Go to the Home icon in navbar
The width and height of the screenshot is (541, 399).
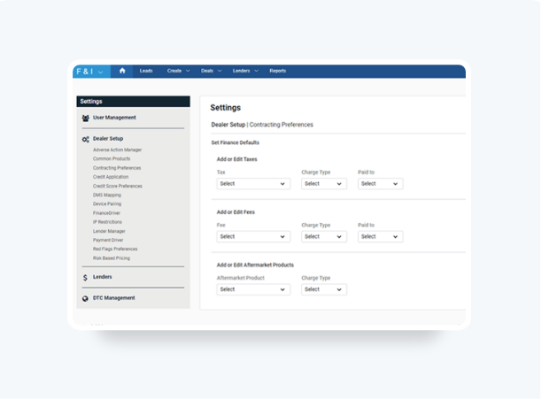[x=122, y=71]
